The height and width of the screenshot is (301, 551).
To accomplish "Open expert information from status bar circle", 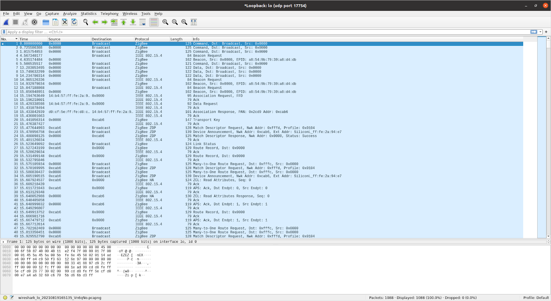I will (x=5, y=298).
